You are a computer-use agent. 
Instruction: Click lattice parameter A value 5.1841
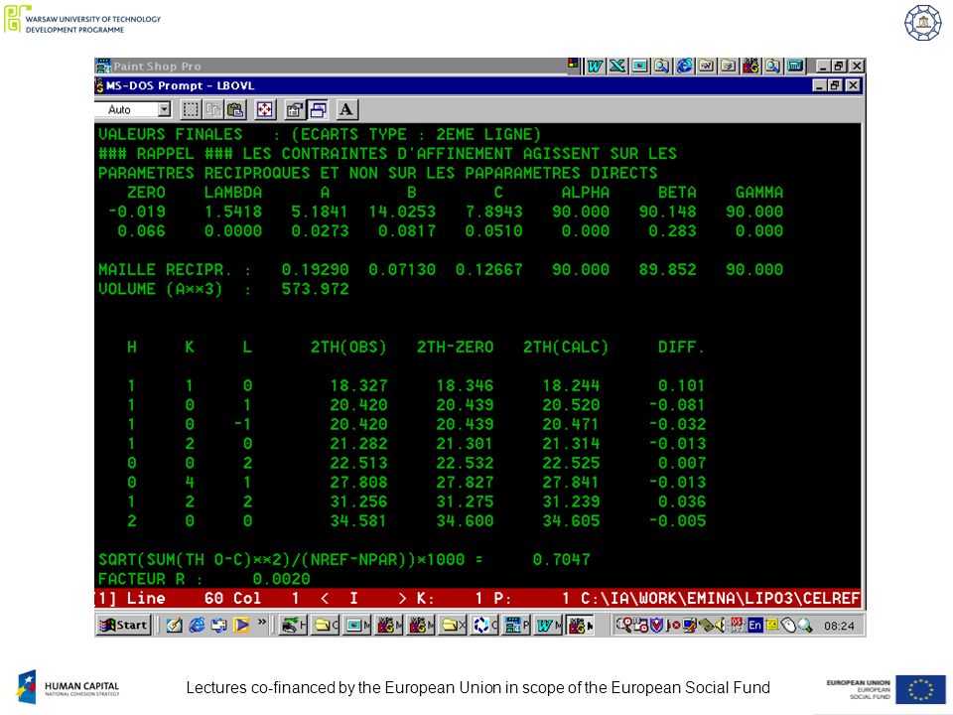point(320,212)
